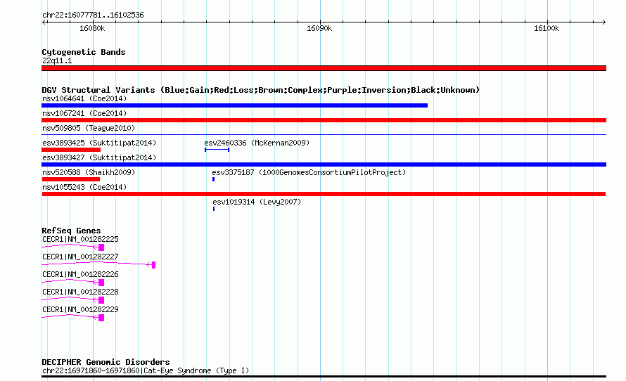
Task: Click the CECR1|NM_001282228 transcript label
Action: coord(80,292)
